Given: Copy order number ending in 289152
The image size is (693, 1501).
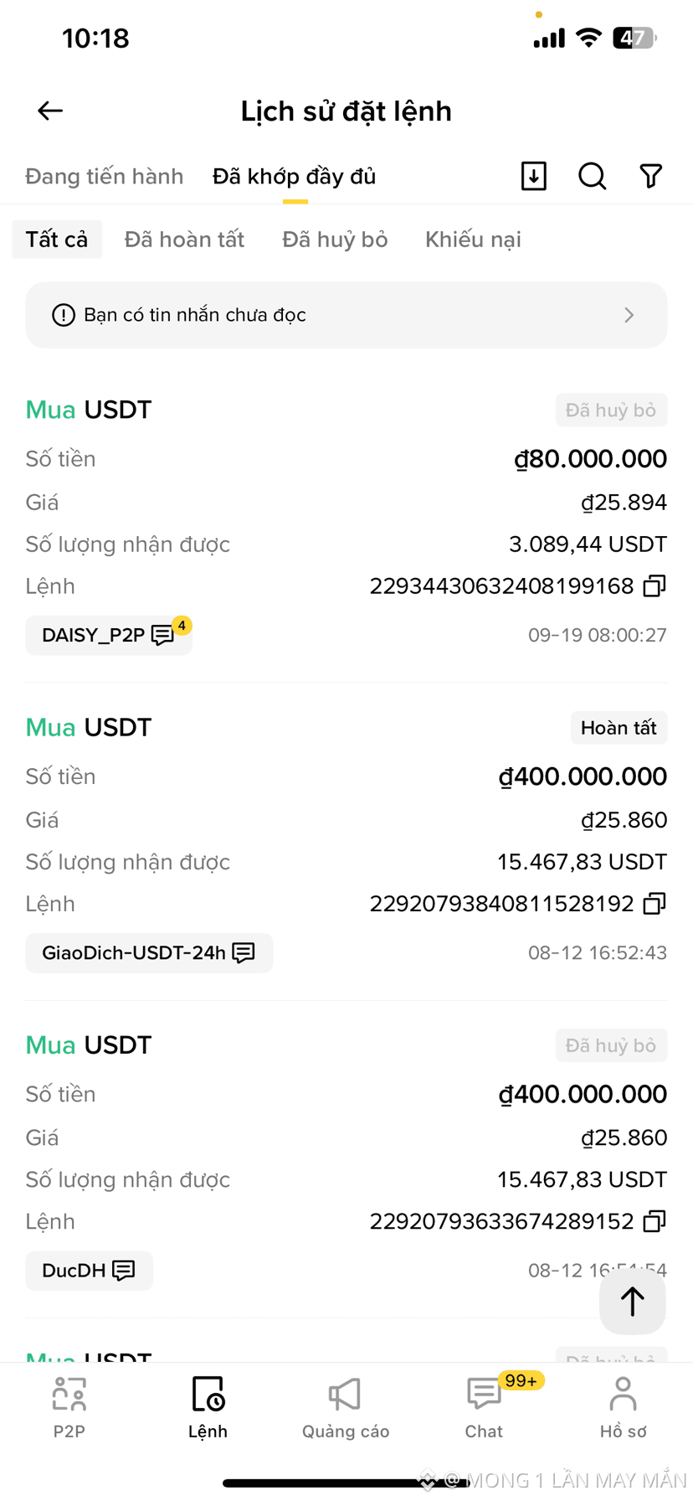Looking at the screenshot, I should [654, 1221].
